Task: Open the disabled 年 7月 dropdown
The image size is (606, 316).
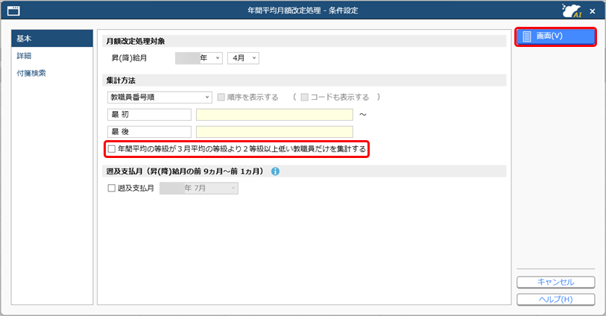Action: point(199,188)
